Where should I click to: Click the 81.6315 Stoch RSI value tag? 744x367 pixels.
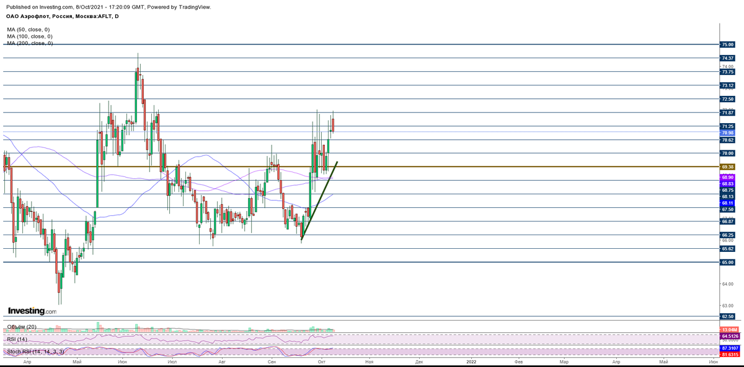pyautogui.click(x=729, y=355)
